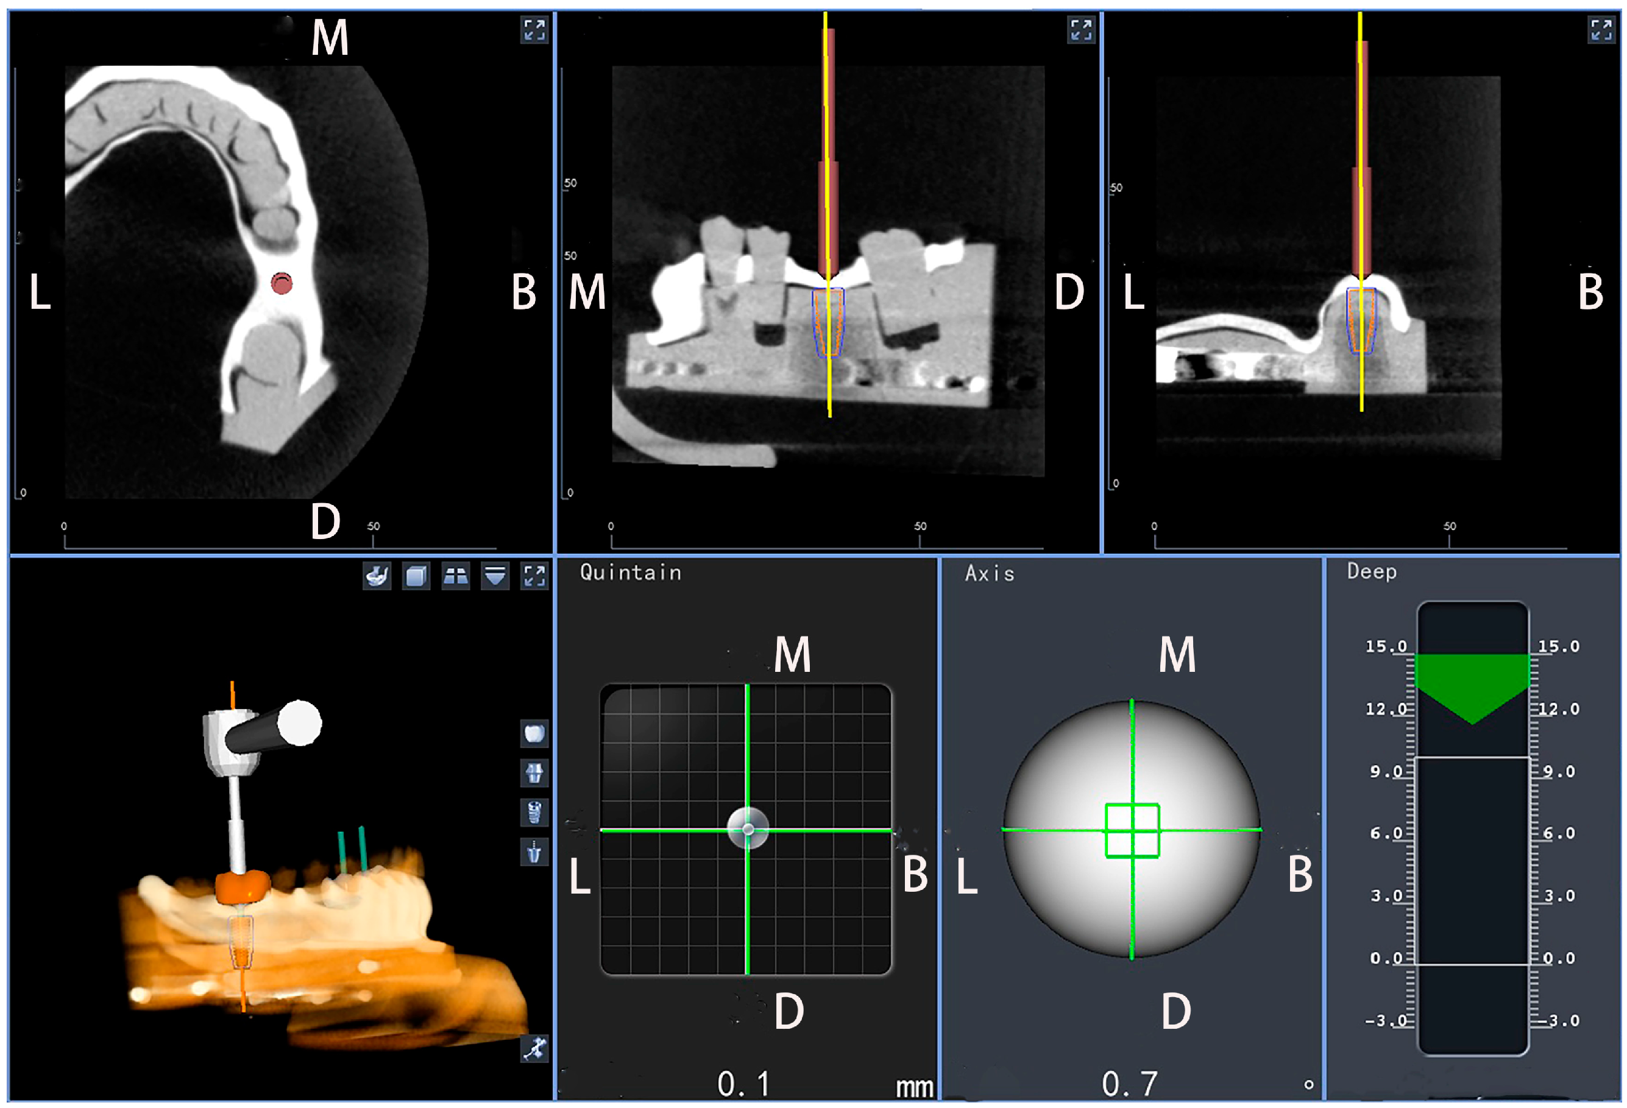Expand the bucco-lingual section view fullscreen
Image resolution: width=1627 pixels, height=1108 pixels.
pyautogui.click(x=1601, y=30)
